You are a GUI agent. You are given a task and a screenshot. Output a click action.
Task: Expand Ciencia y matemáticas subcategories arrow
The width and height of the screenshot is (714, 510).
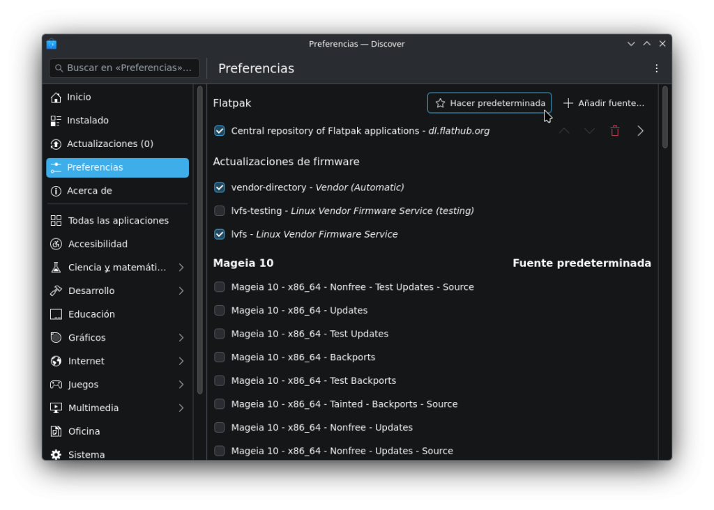[x=181, y=268]
